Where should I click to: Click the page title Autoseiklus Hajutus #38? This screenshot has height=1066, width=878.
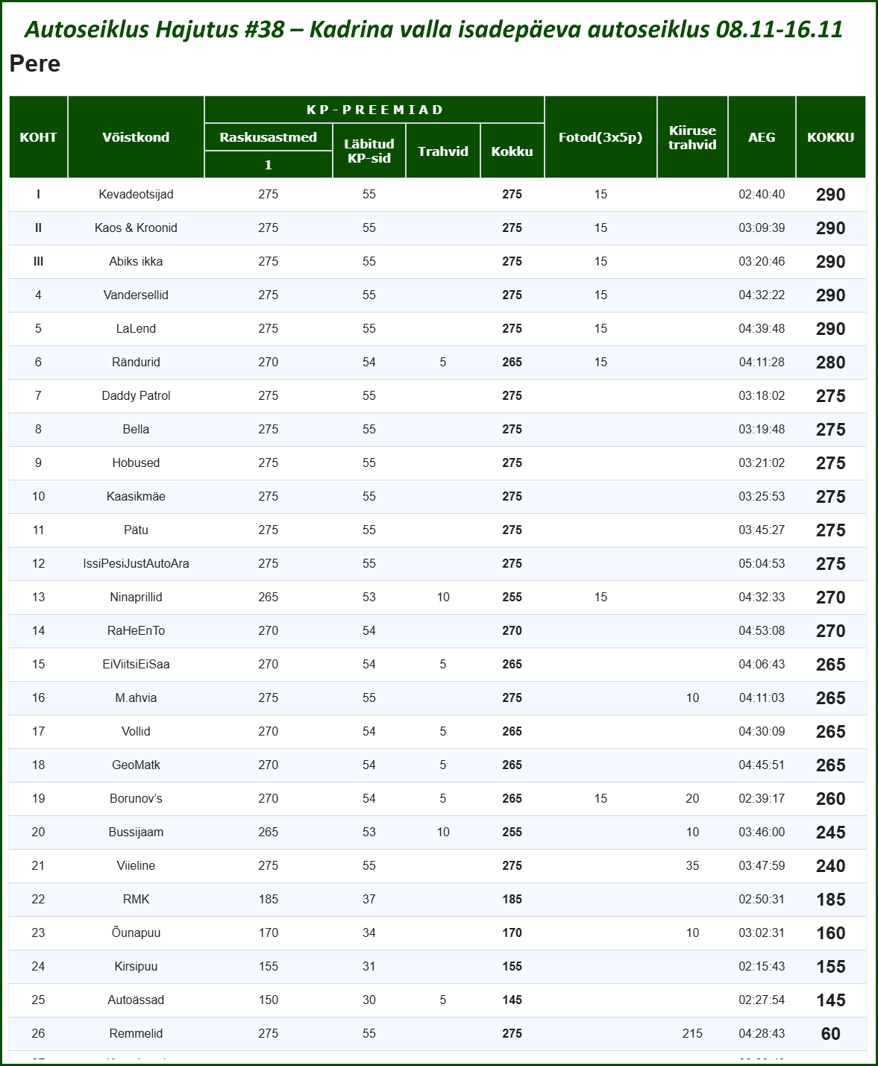coord(433,29)
